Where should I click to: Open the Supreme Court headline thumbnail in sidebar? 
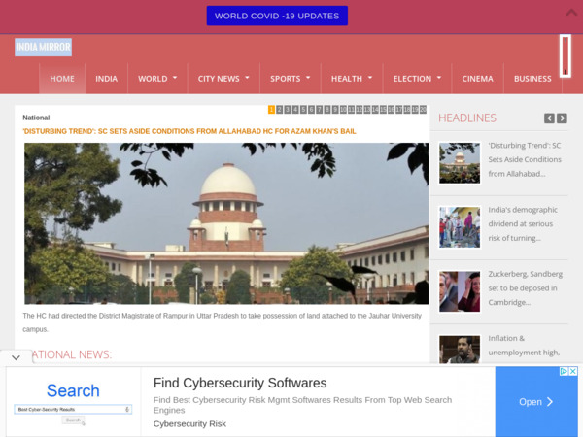click(x=460, y=163)
